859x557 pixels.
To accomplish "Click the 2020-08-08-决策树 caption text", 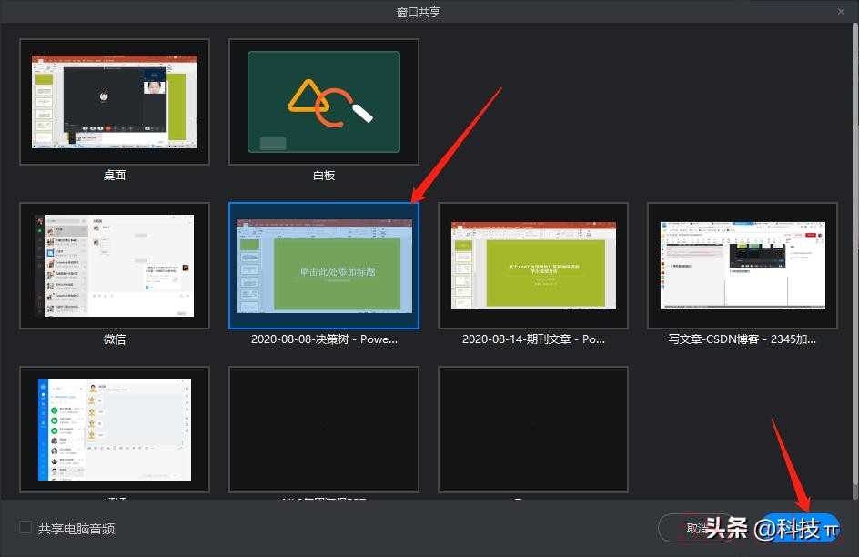I will (324, 339).
